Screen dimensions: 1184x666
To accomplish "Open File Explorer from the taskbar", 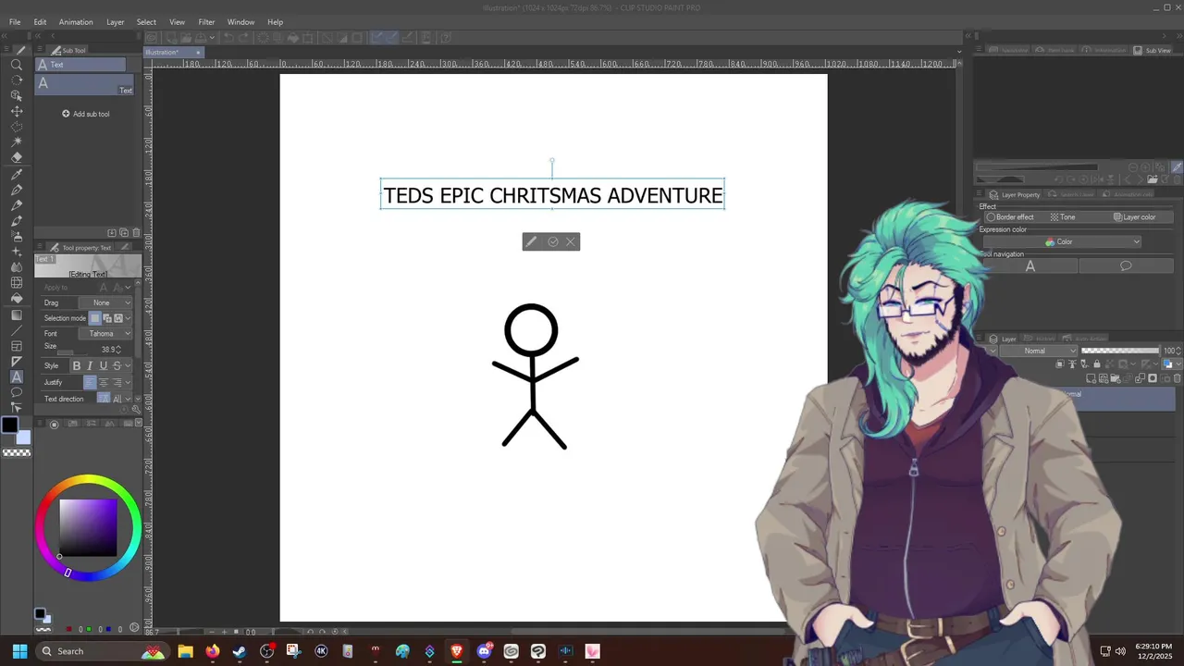I will tap(185, 651).
